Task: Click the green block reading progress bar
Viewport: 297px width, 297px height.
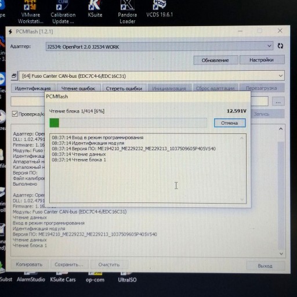Action: pyautogui.click(x=128, y=123)
